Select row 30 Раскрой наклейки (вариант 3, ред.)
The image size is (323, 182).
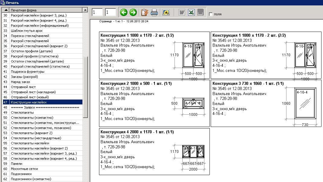(x=42, y=15)
